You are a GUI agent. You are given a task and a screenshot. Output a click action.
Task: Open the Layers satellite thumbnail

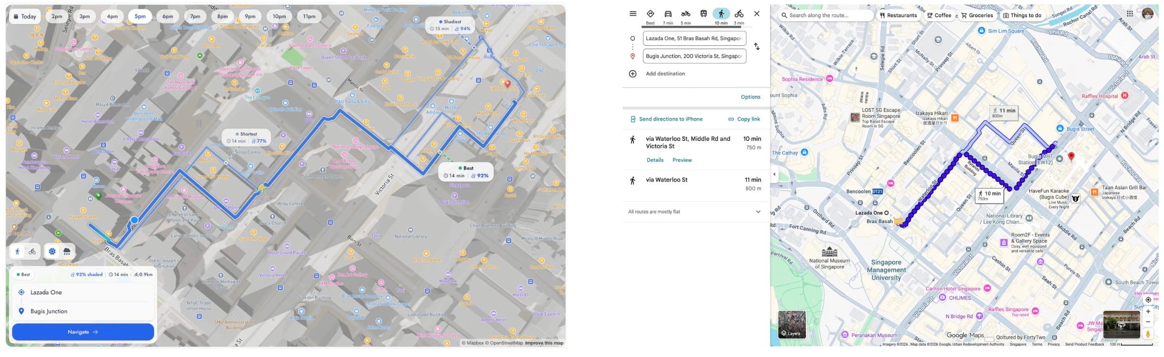coord(792,324)
